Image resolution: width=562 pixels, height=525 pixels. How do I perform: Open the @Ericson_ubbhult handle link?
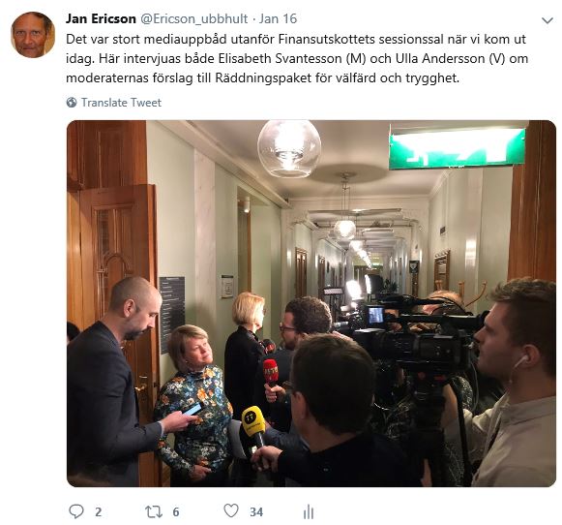tap(193, 19)
